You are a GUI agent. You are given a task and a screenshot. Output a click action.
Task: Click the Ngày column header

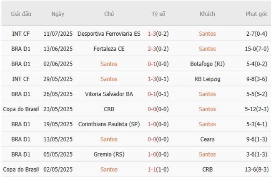pyautogui.click(x=58, y=14)
